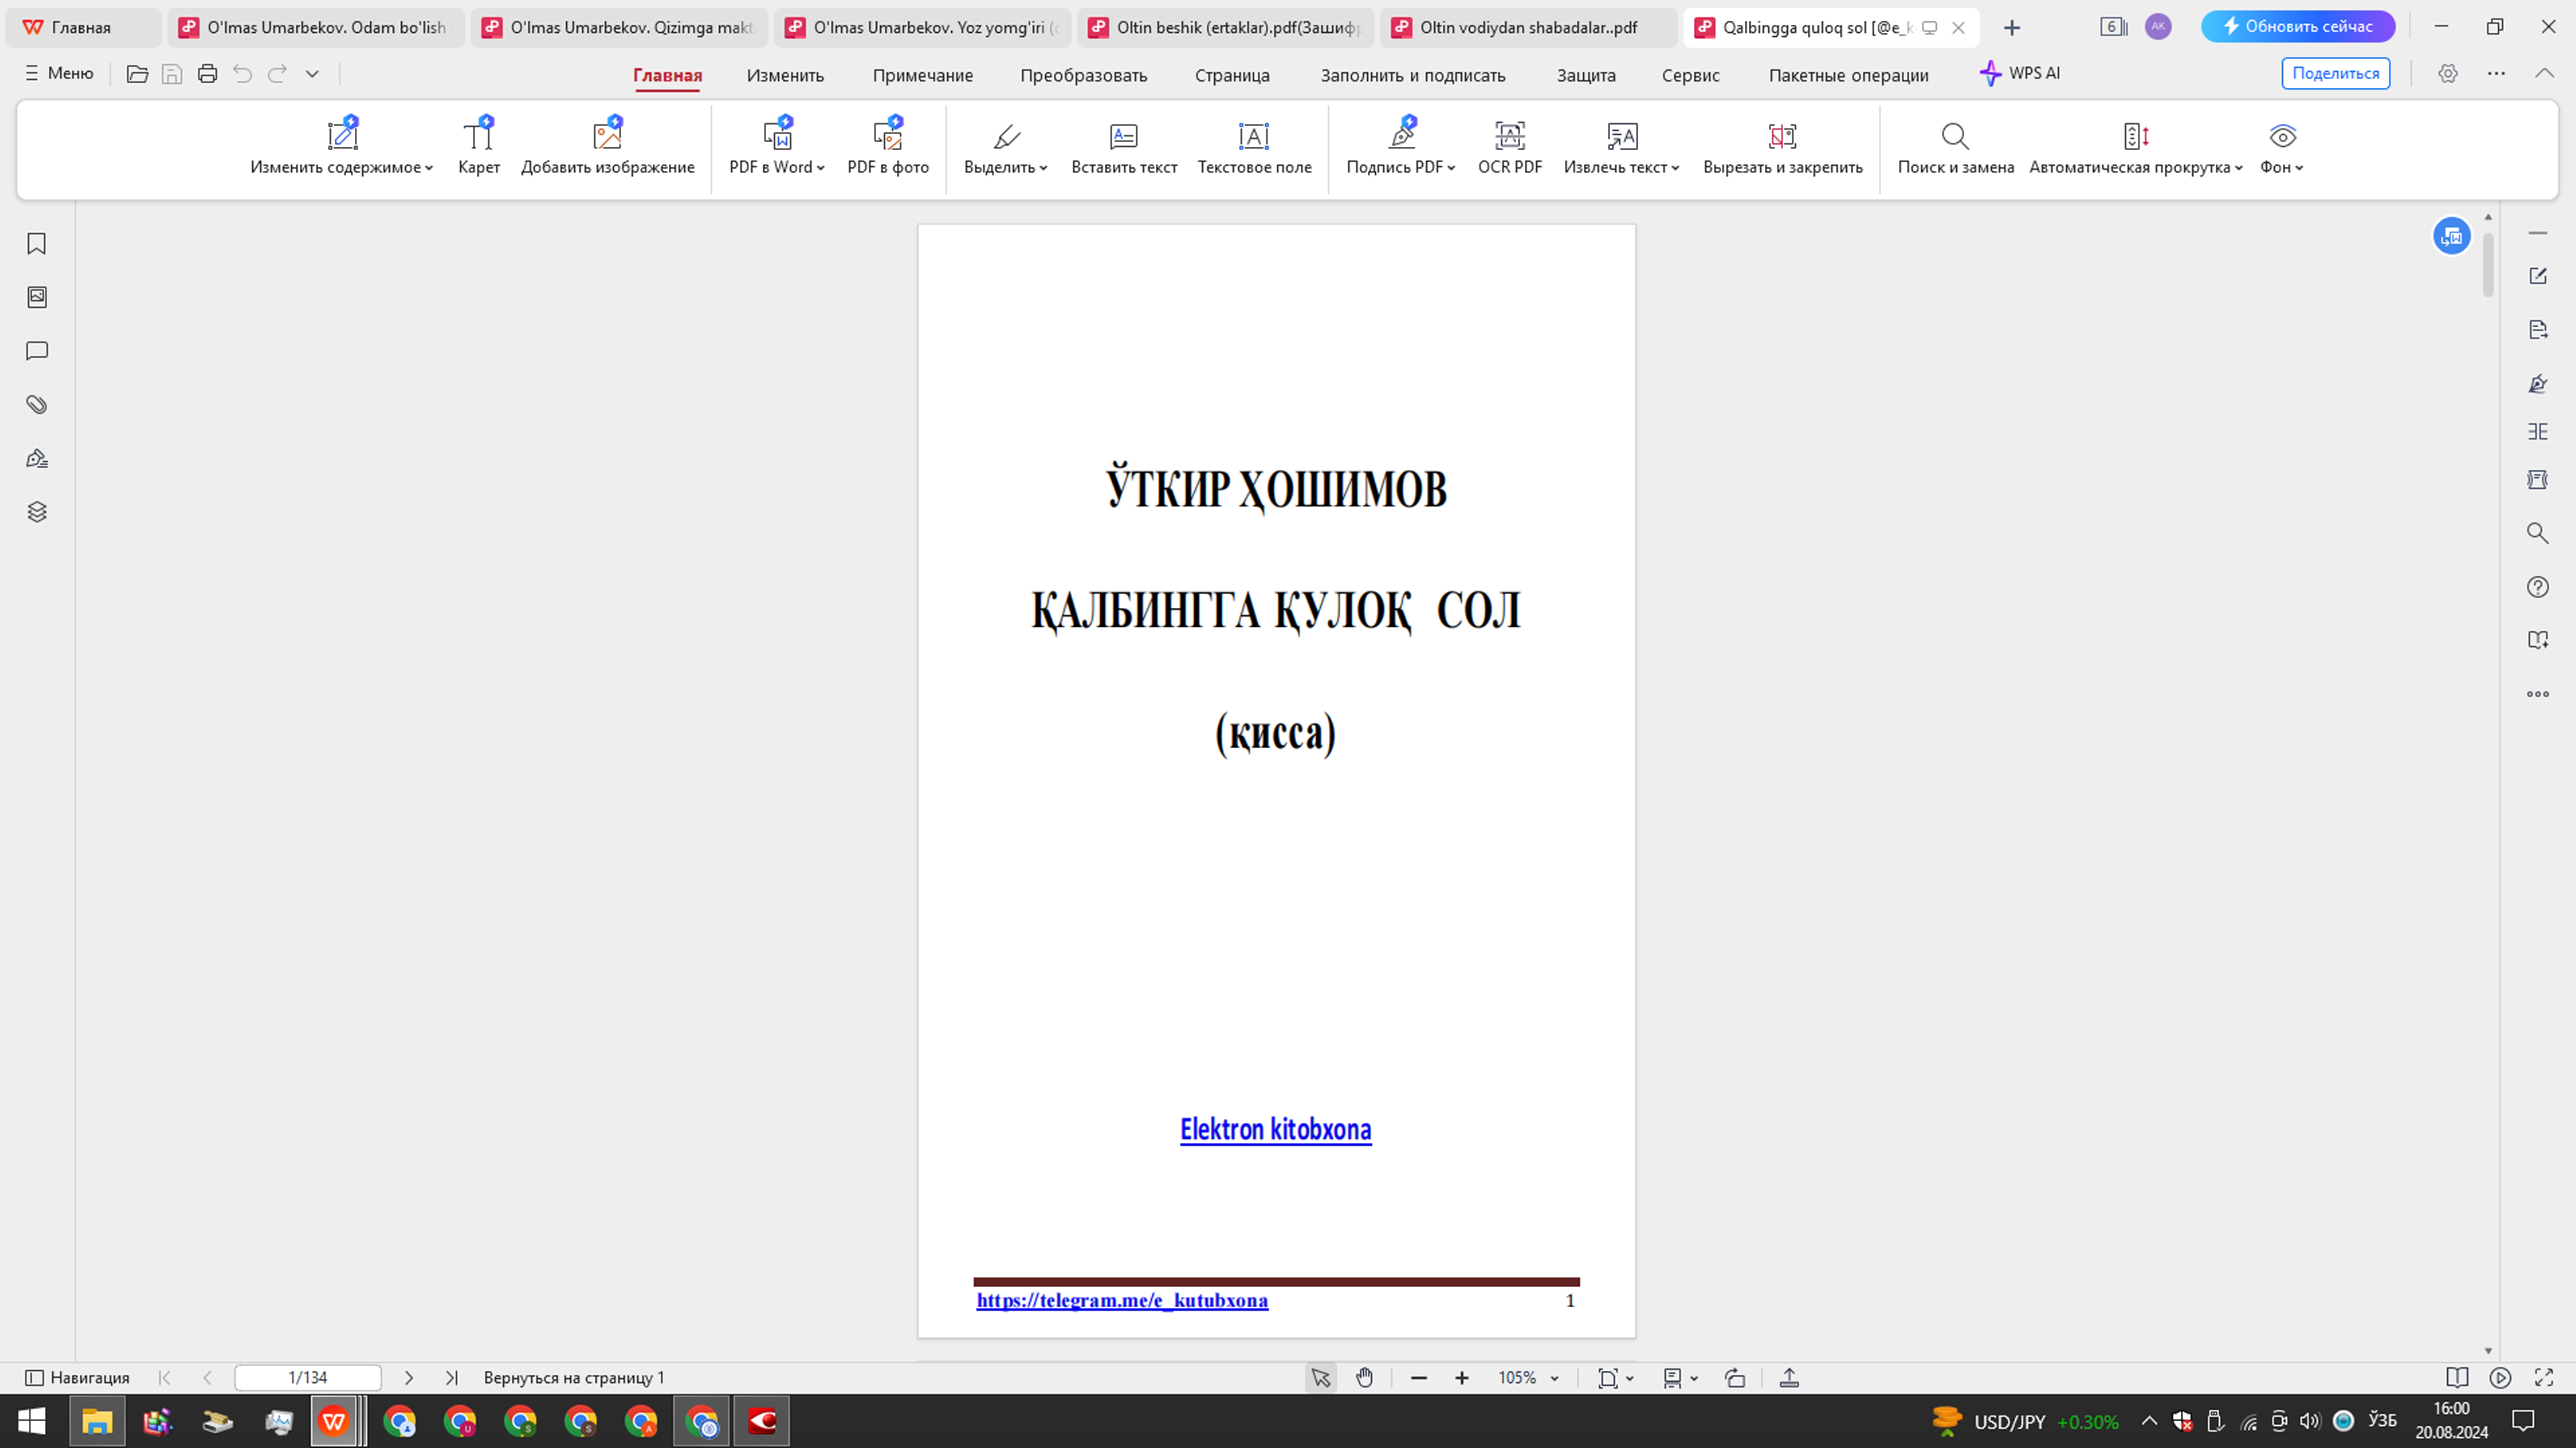Show page thumbnails panel in left sidebar
This screenshot has width=2576, height=1448.
37,297
